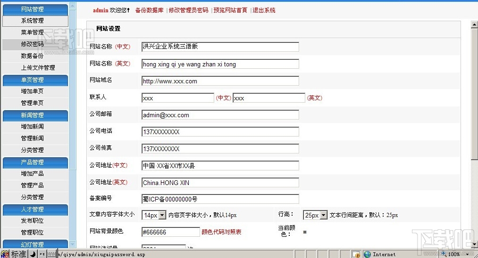Click the sidebar scroll down arrow
The image size is (478, 258).
73,244
